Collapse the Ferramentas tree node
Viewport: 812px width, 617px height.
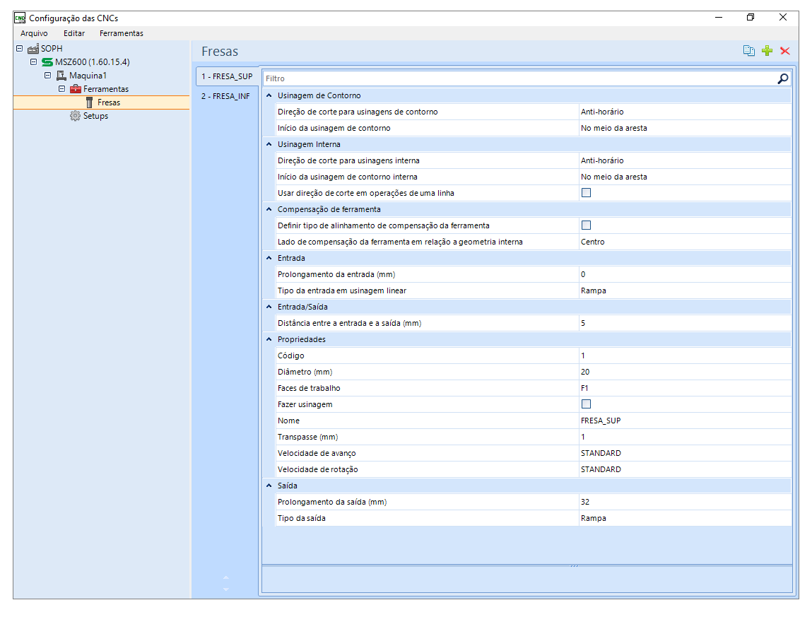(x=61, y=88)
